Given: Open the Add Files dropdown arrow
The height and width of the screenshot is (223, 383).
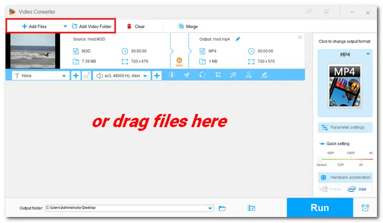Looking at the screenshot, I should click(x=65, y=26).
